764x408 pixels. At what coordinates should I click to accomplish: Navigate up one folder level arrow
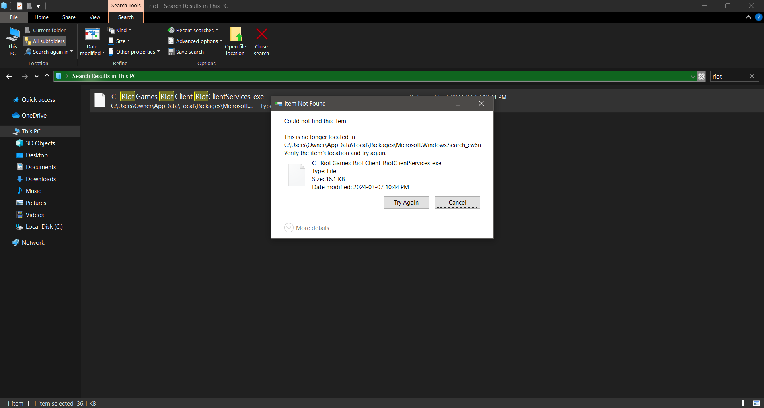click(47, 77)
